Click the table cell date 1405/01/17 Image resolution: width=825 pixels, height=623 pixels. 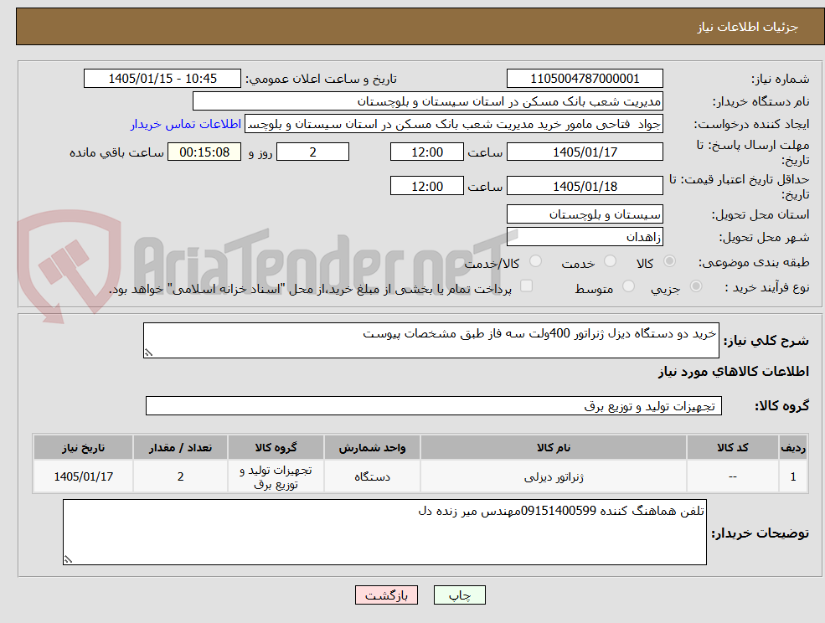pos(83,476)
